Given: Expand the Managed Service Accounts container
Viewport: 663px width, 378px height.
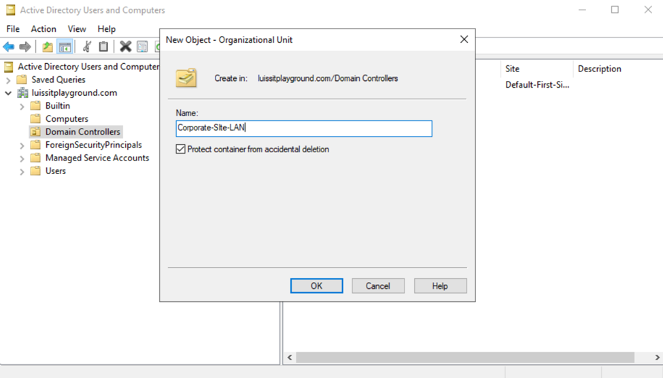Looking at the screenshot, I should 22,158.
